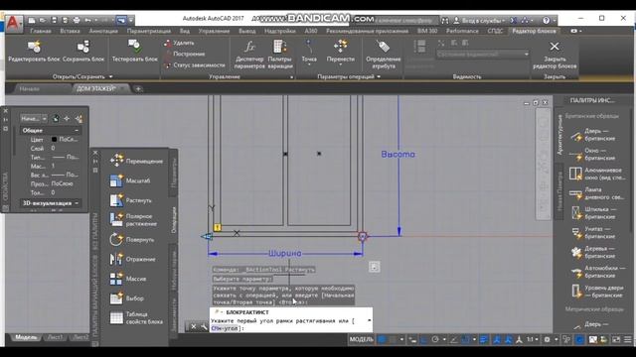This screenshot has height=357, width=636.
Task: Open annotation scale 1:1 dropdown
Action: click(x=532, y=339)
